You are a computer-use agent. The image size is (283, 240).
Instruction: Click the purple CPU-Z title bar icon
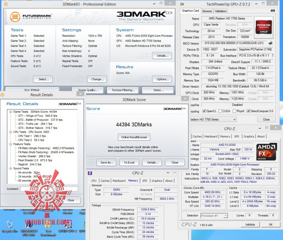tap(90, 173)
